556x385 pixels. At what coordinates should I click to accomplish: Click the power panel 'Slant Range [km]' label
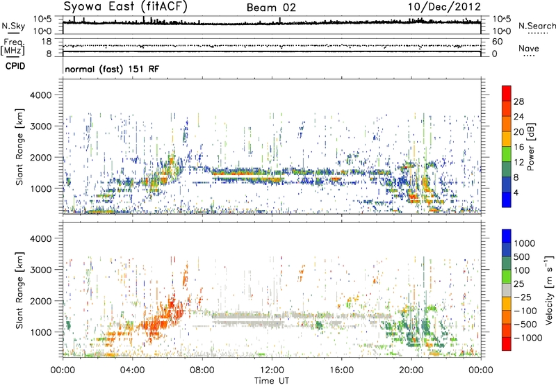pos(19,147)
